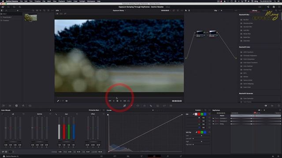Open the Key palette
Screen dimensions: 282x158
coord(158,106)
